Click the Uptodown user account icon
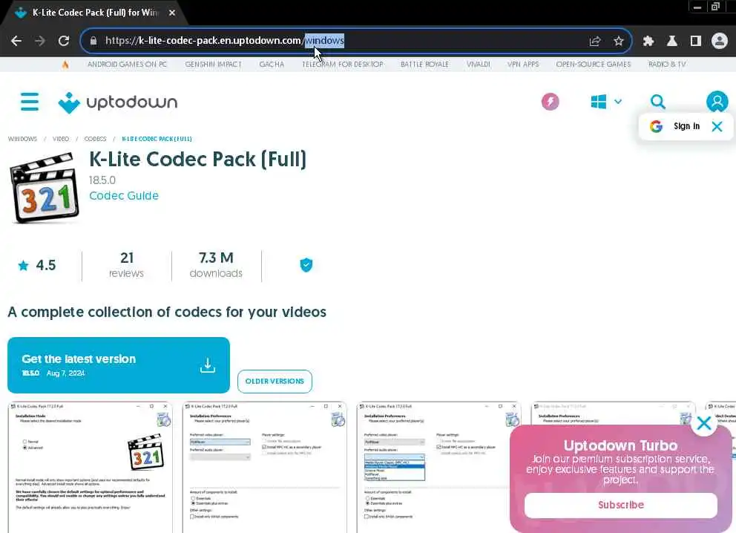 (717, 102)
